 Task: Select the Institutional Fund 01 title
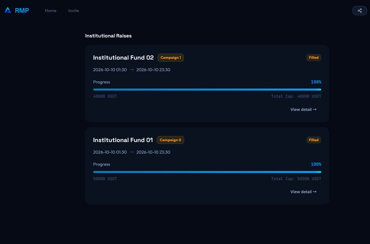point(123,140)
